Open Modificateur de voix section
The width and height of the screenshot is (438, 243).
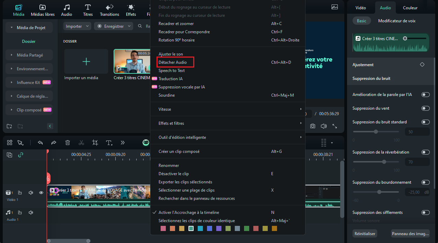tap(397, 21)
